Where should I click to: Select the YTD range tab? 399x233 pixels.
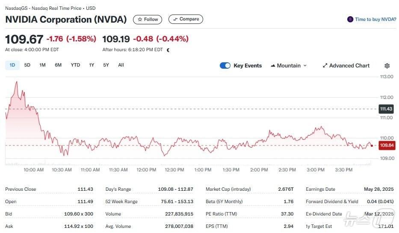point(75,65)
